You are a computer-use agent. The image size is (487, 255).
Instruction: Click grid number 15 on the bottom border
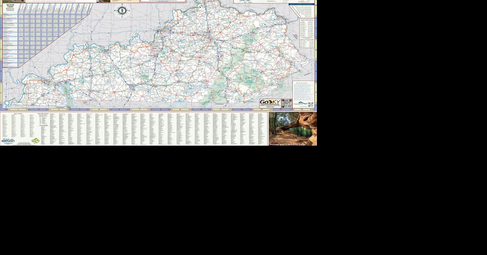[302, 109]
